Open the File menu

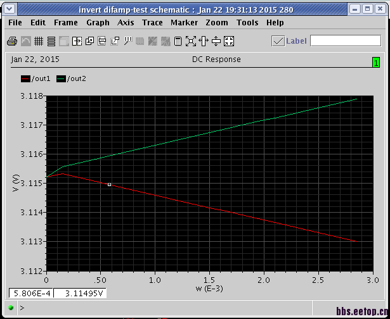[x=15, y=23]
